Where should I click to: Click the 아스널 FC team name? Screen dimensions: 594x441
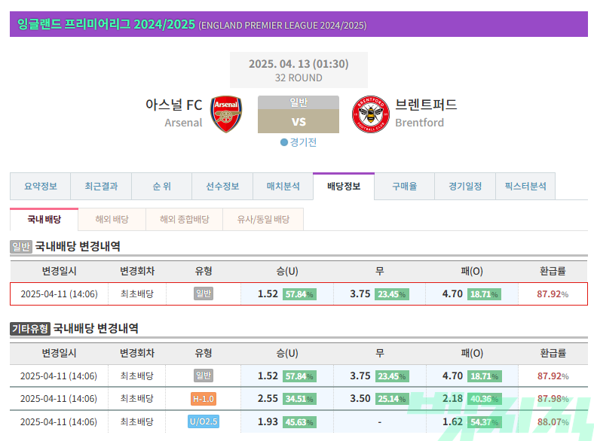pyautogui.click(x=174, y=105)
